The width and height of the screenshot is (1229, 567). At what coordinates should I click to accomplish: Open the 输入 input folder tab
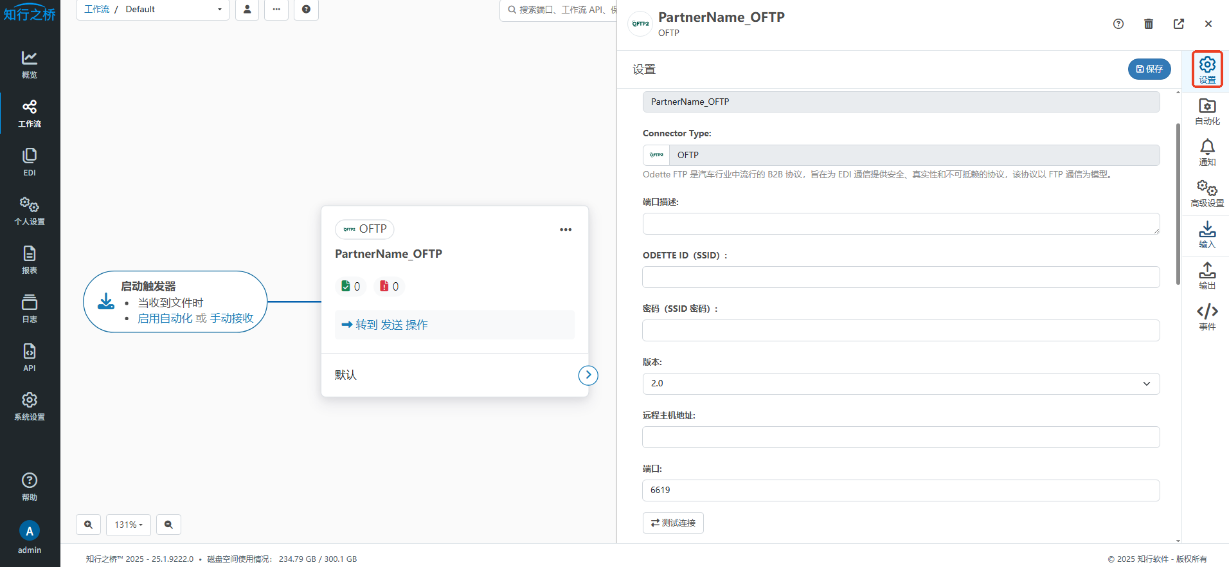pyautogui.click(x=1207, y=235)
